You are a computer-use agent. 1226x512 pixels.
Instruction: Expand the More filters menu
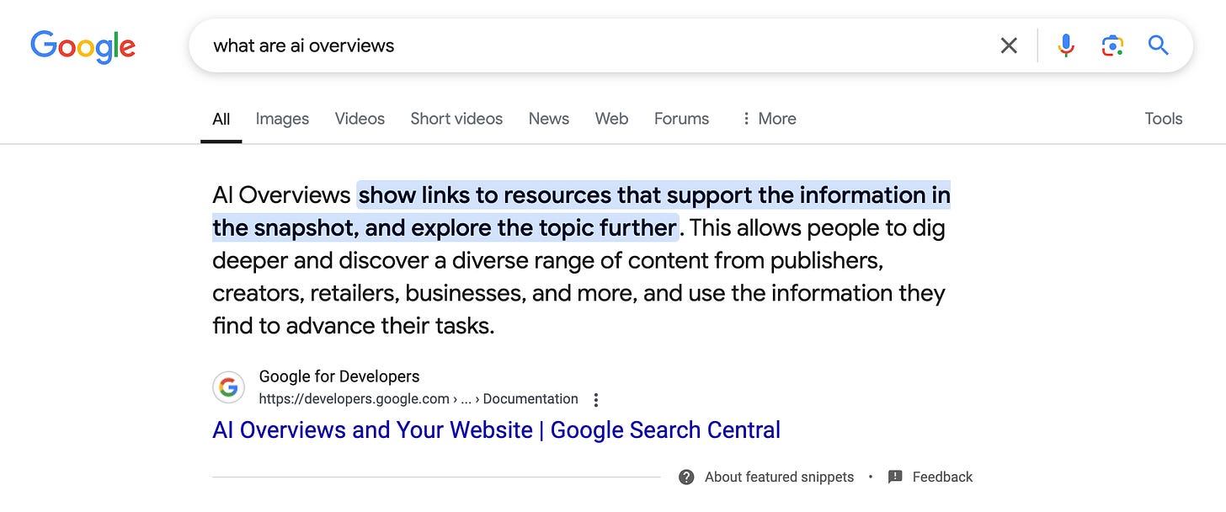coord(768,119)
